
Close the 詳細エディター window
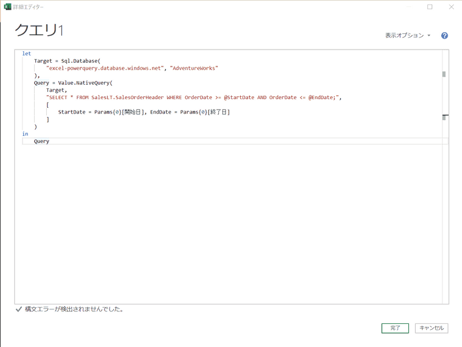[x=450, y=7]
